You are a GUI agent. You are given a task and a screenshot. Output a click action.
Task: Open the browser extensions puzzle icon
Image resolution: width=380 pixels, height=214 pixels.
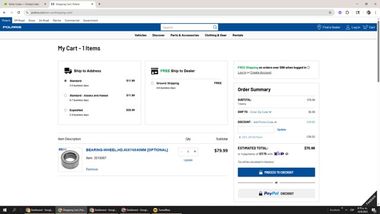pyautogui.click(x=347, y=12)
